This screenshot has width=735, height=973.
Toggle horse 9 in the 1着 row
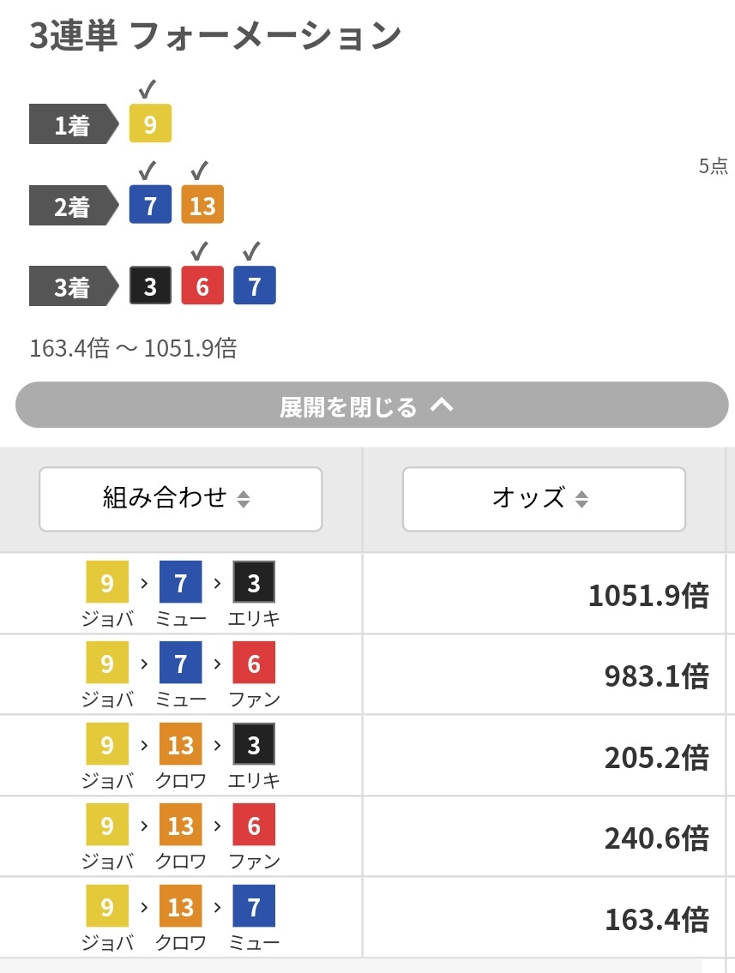(150, 123)
